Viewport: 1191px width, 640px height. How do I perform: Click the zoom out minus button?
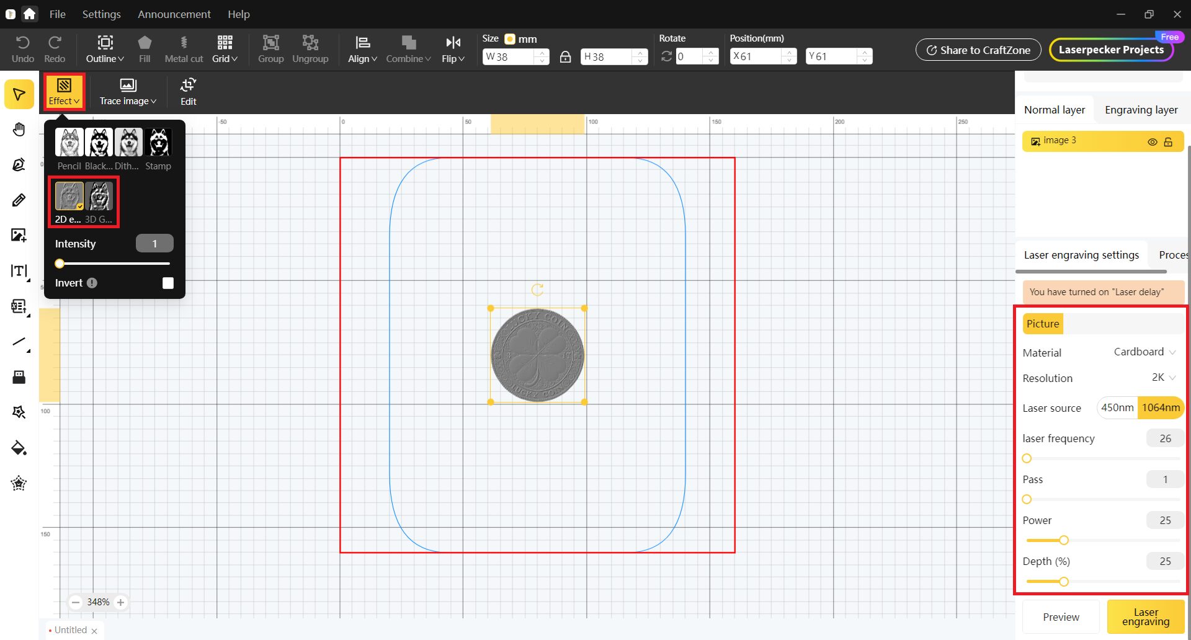tap(76, 602)
